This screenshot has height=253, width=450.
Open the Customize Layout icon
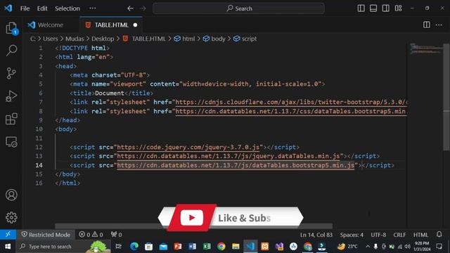tap(399, 8)
